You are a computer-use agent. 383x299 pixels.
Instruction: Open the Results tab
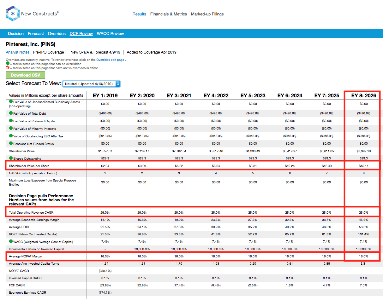139,14
